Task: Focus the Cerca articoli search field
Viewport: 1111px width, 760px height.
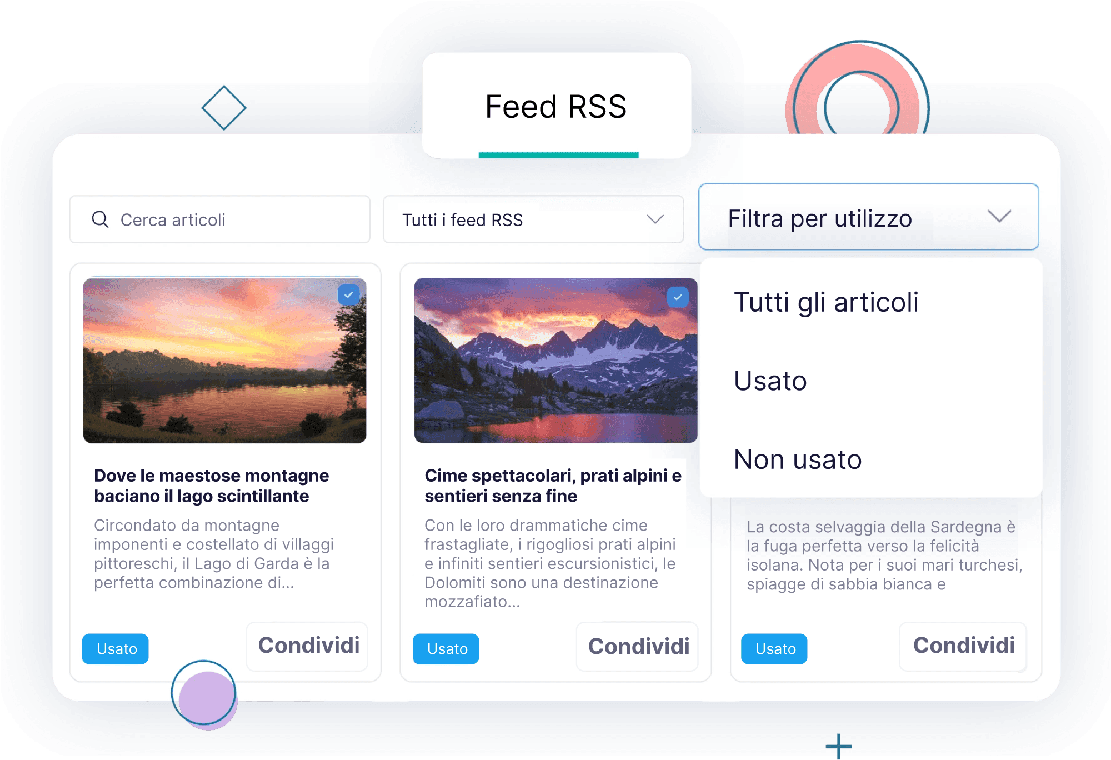Action: tap(220, 219)
